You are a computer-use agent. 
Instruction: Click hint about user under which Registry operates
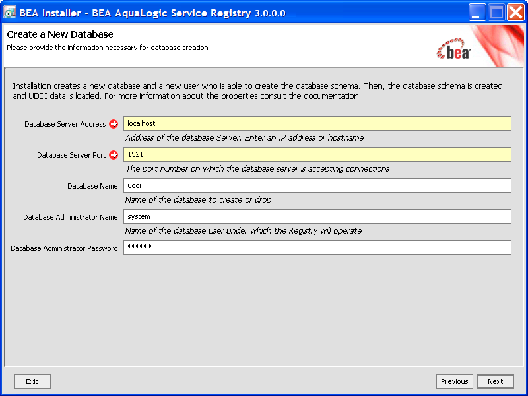point(243,230)
